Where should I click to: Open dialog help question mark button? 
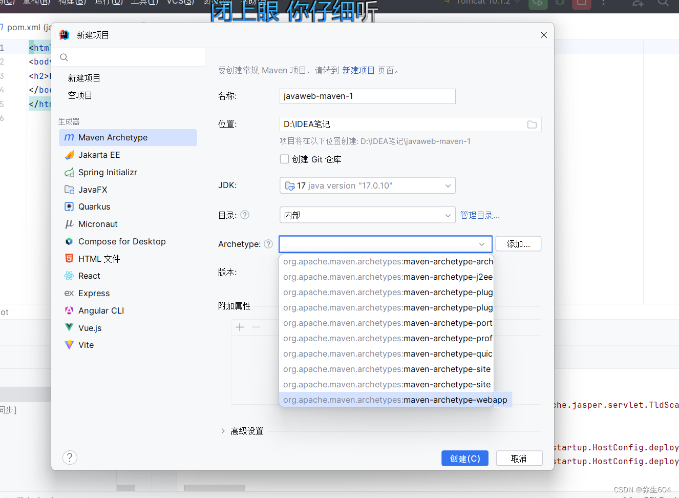[70, 458]
